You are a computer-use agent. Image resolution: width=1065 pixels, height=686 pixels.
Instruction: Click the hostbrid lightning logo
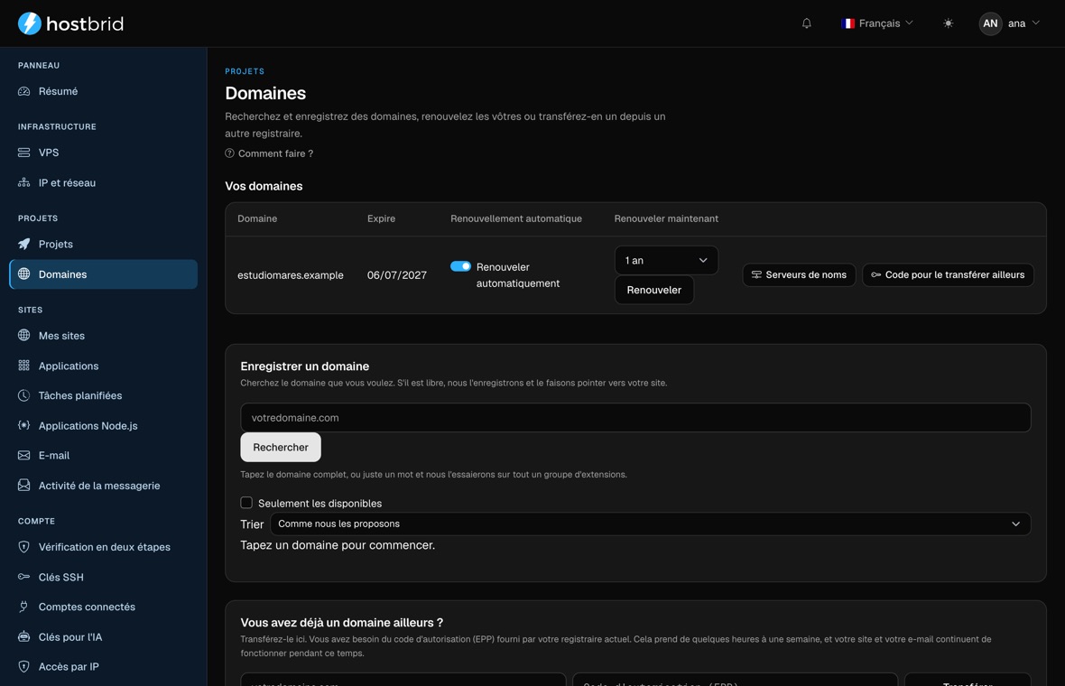(x=29, y=23)
